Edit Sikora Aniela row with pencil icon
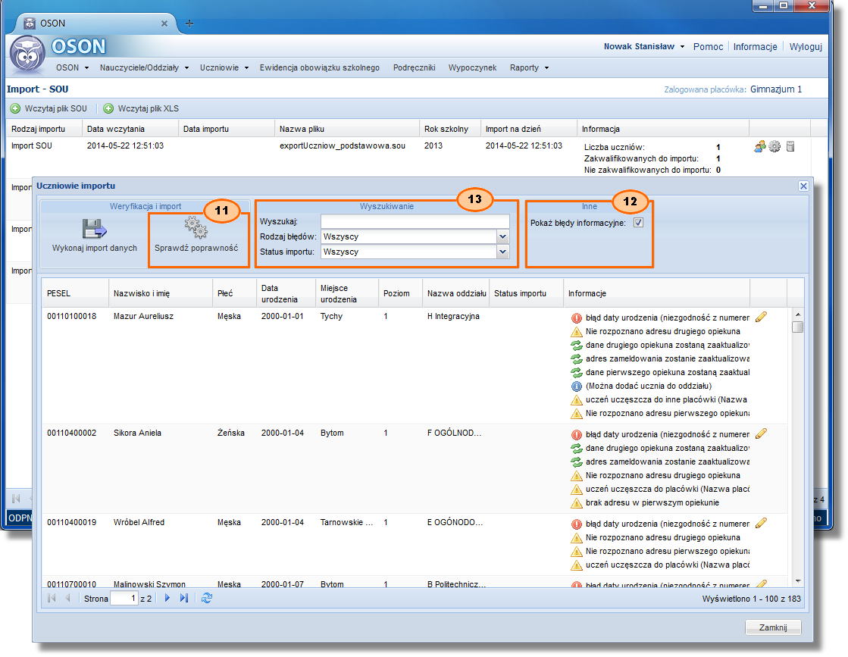 [761, 433]
